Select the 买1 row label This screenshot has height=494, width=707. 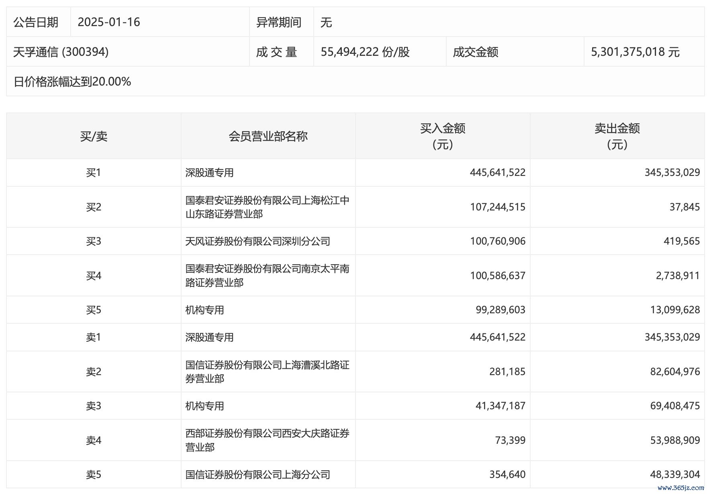(94, 173)
